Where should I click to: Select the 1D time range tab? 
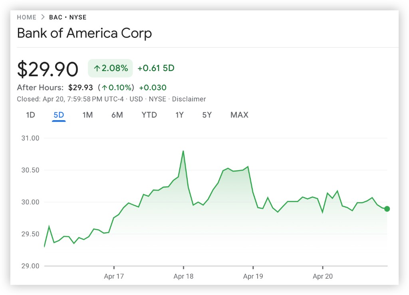pos(30,115)
